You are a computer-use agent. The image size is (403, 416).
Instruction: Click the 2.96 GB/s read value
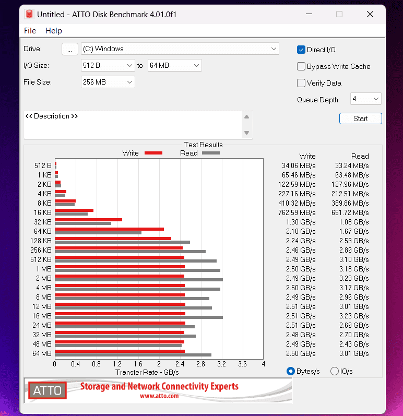pos(354,297)
